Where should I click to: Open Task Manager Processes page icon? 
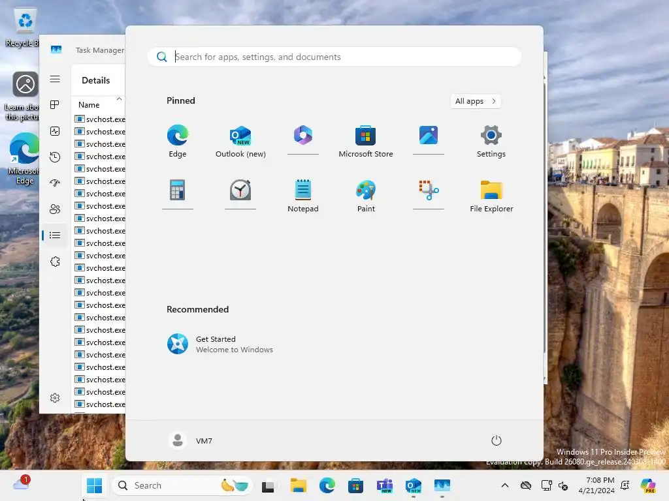[x=55, y=105]
